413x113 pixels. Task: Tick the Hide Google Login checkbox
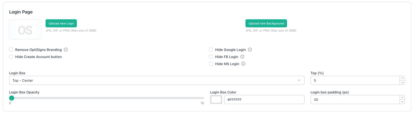(211, 50)
